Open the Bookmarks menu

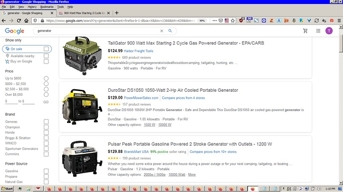(x=47, y=7)
